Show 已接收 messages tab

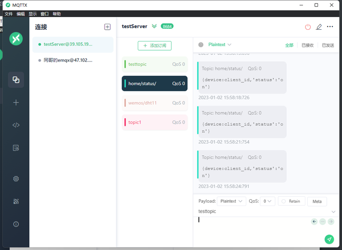[x=307, y=45]
